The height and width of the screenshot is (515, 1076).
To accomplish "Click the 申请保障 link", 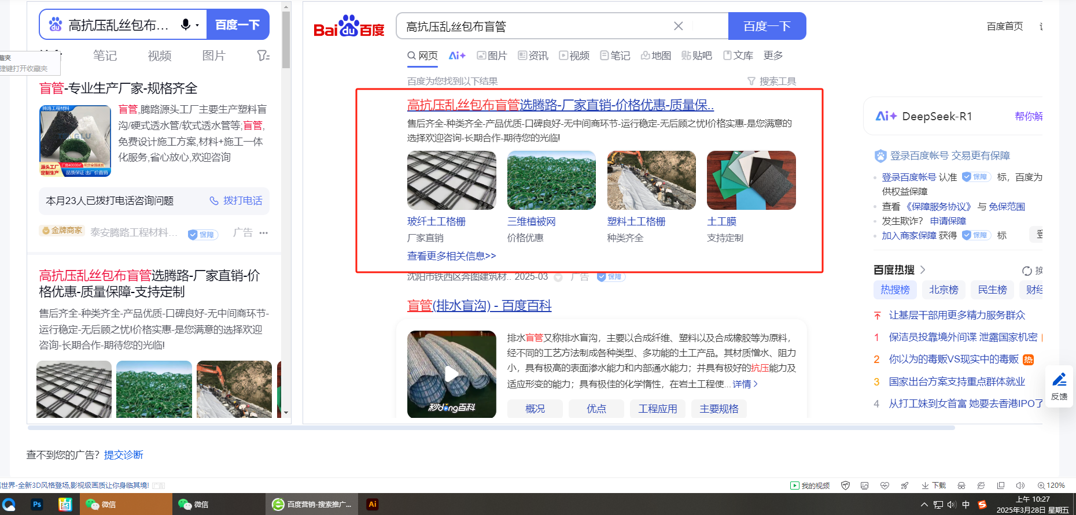I will [948, 221].
